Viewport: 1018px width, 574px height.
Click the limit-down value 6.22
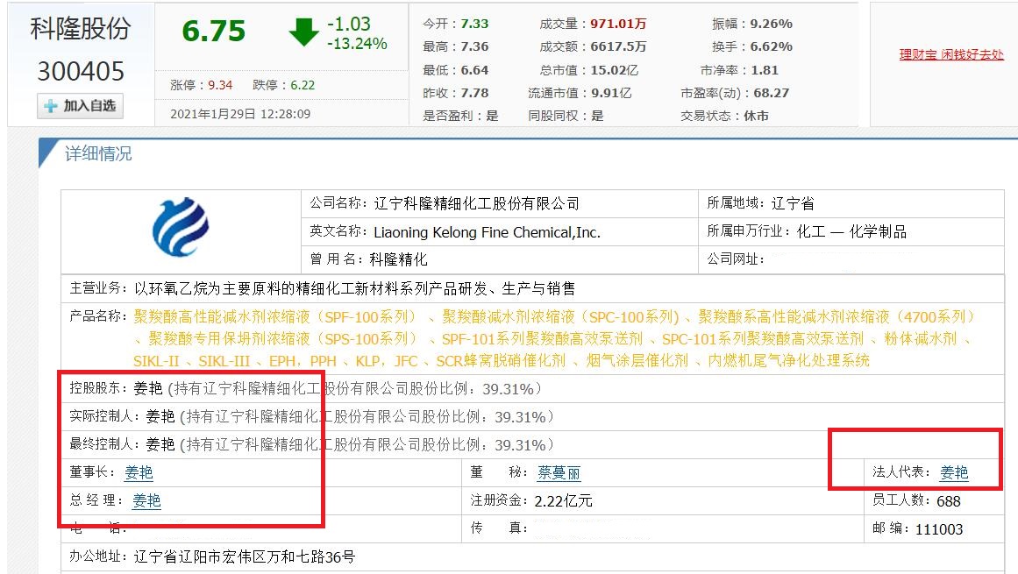click(303, 85)
